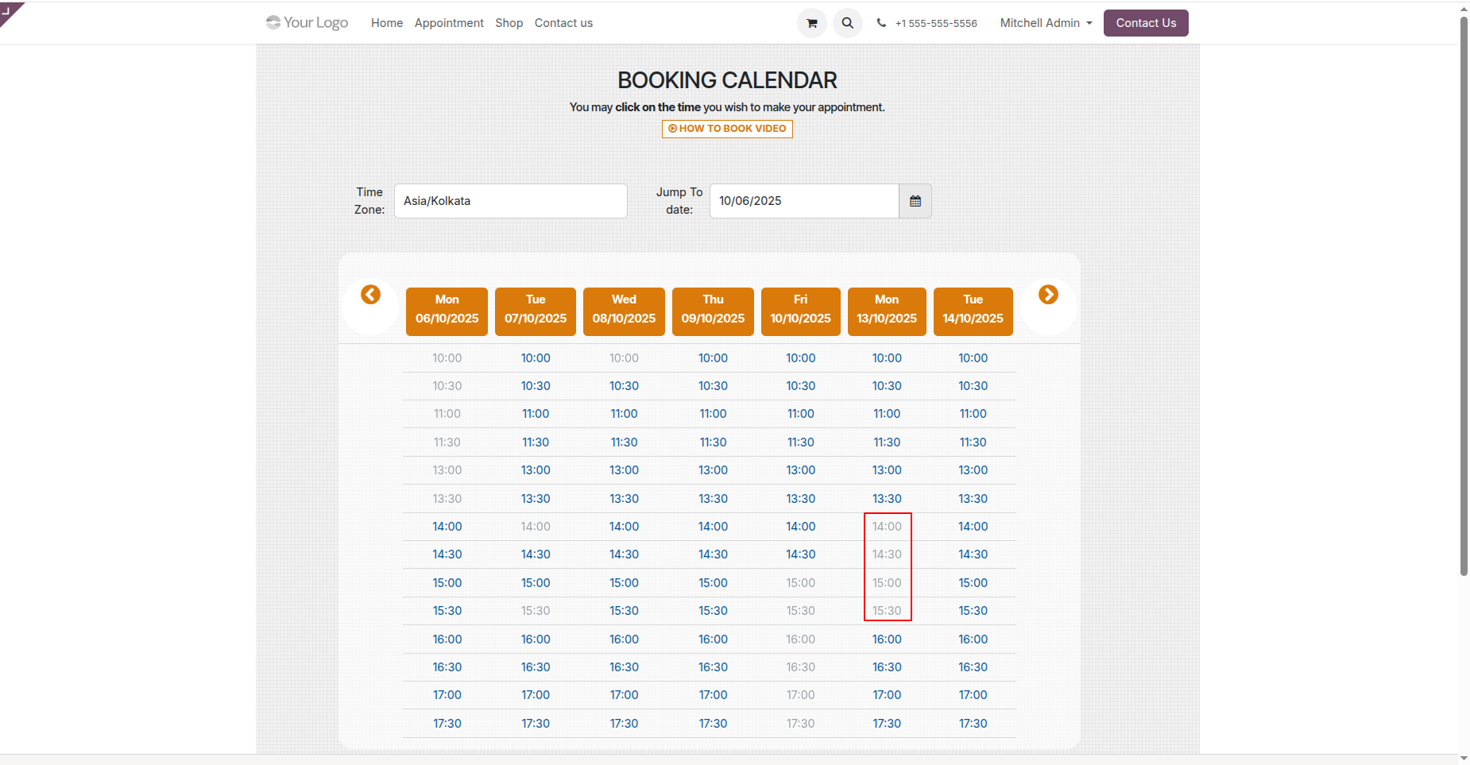The width and height of the screenshot is (1470, 765).
Task: Watch the How To Book Video
Action: 727,129
